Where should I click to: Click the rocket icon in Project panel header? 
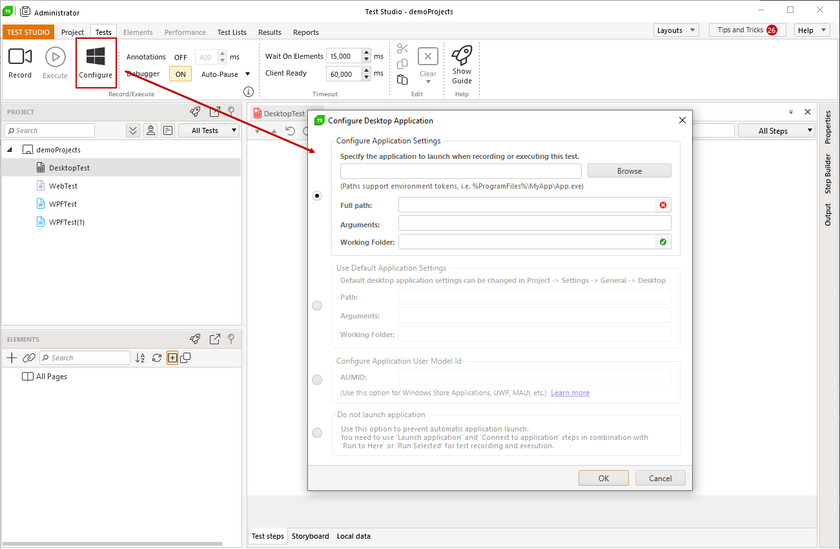195,112
